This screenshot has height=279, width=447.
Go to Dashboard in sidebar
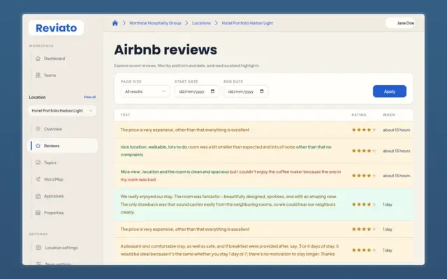click(x=54, y=59)
